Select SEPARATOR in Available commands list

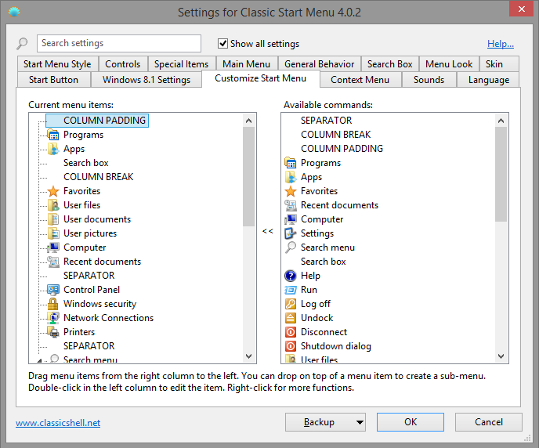(326, 121)
